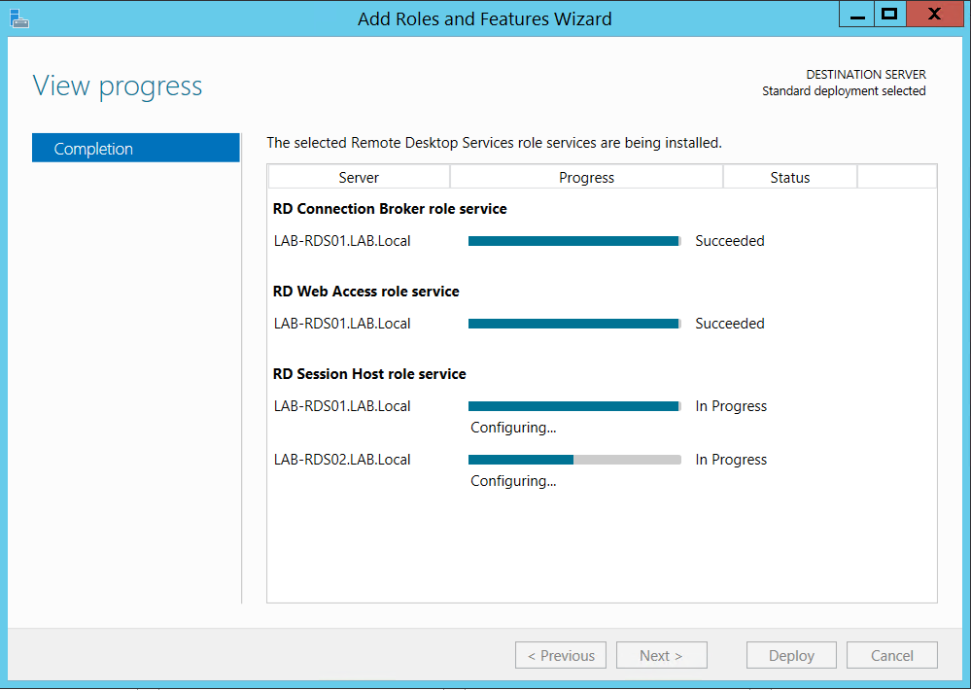The image size is (971, 690).
Task: Select the LAB-RDS02.LAB.Local server entry
Action: click(x=342, y=460)
